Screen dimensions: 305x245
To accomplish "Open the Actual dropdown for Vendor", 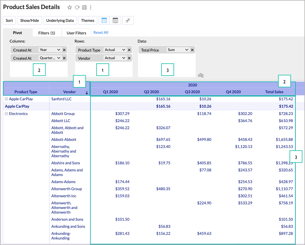I will pyautogui.click(x=115, y=58).
